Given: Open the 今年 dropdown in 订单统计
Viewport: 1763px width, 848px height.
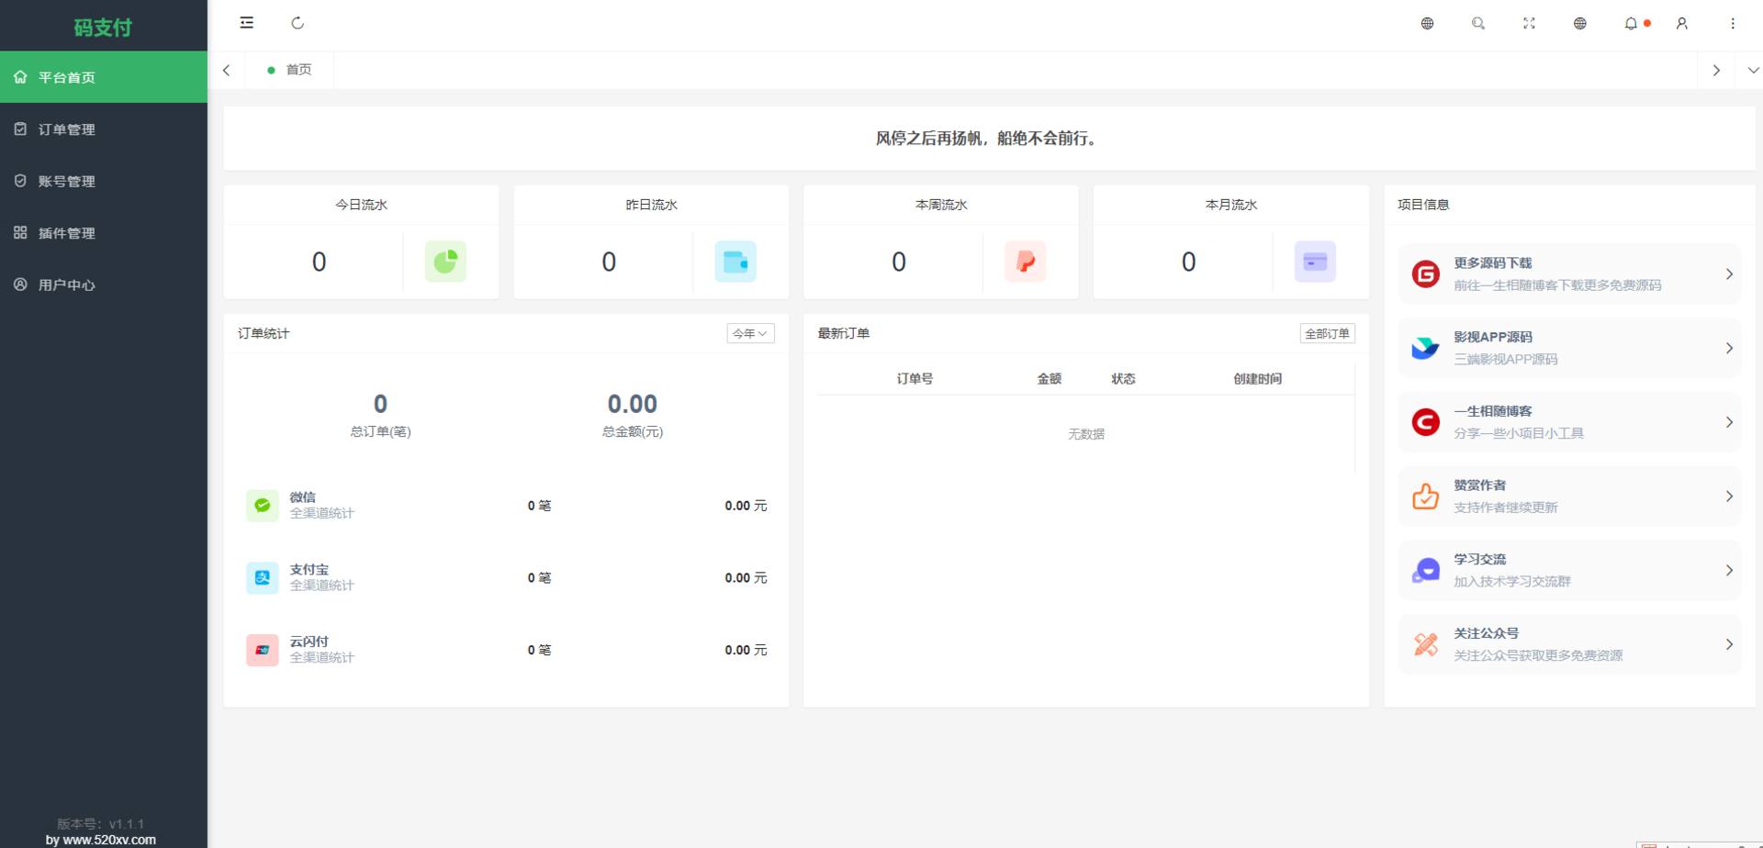Looking at the screenshot, I should pos(750,333).
